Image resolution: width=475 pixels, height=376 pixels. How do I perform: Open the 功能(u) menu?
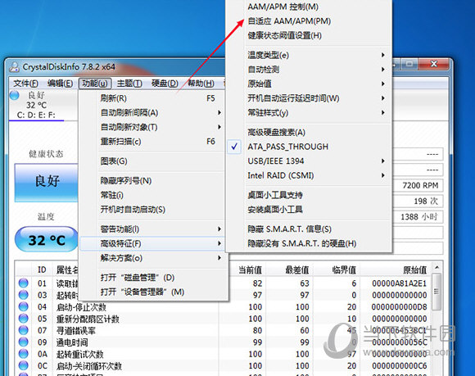(x=95, y=84)
